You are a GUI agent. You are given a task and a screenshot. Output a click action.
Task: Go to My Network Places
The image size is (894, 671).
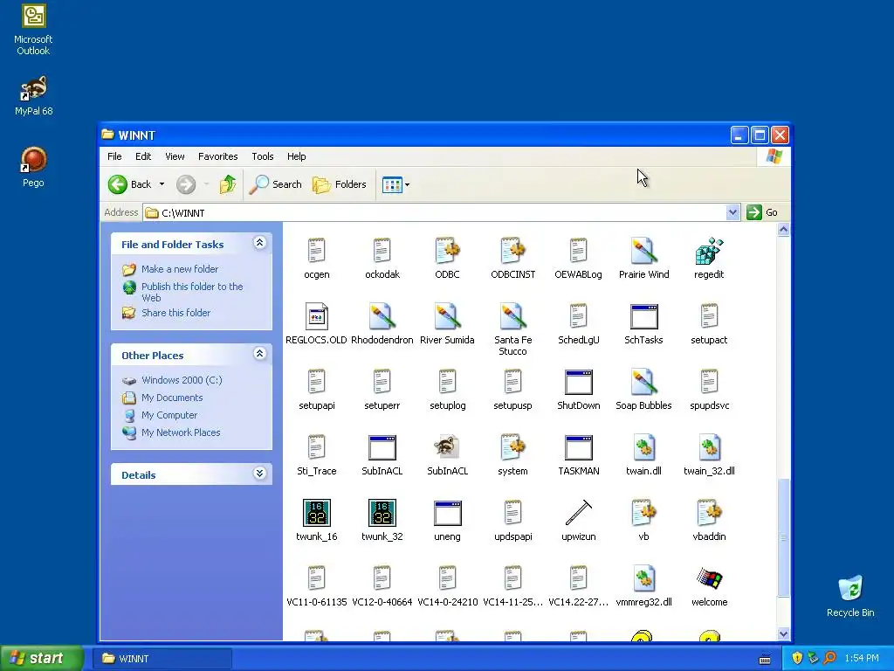(181, 432)
